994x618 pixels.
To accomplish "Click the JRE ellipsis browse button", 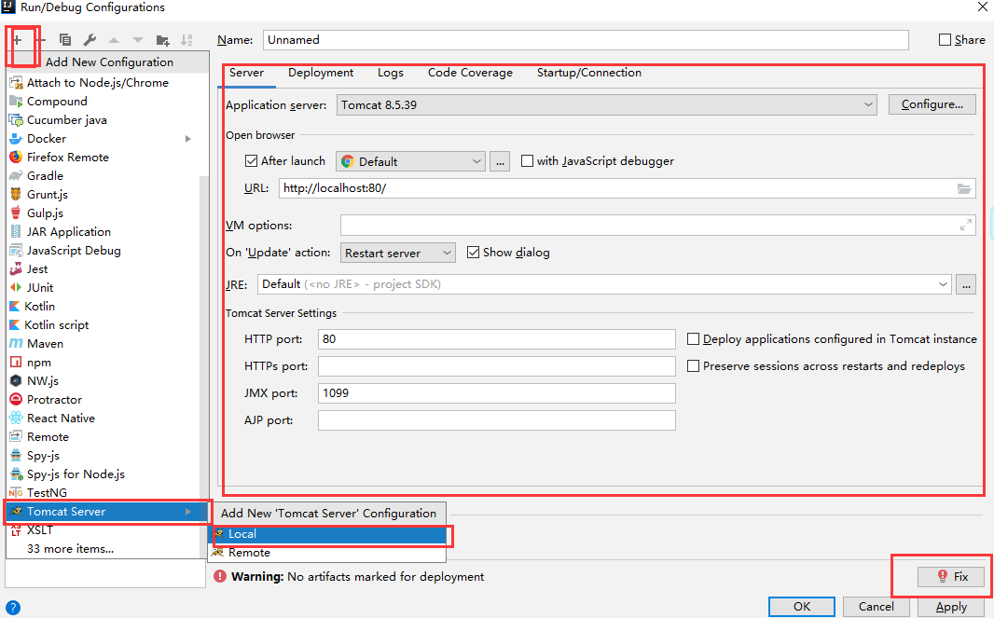I will point(966,284).
